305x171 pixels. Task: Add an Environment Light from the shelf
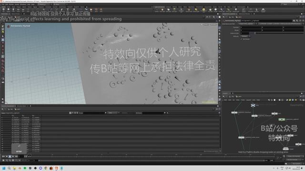[x=203, y=10]
